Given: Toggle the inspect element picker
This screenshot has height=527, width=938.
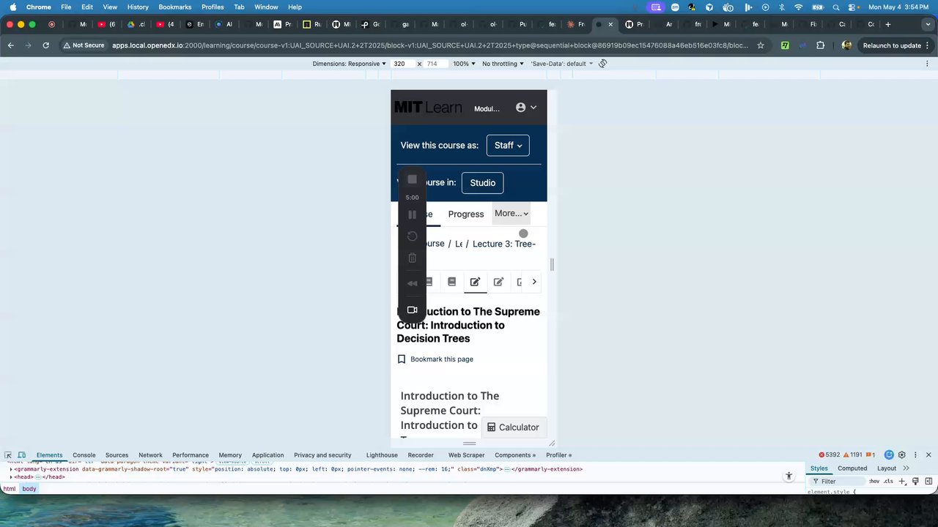Looking at the screenshot, I should (x=8, y=455).
